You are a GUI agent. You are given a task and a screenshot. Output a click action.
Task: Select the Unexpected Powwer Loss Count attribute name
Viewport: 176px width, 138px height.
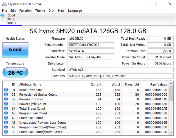coord(43,123)
